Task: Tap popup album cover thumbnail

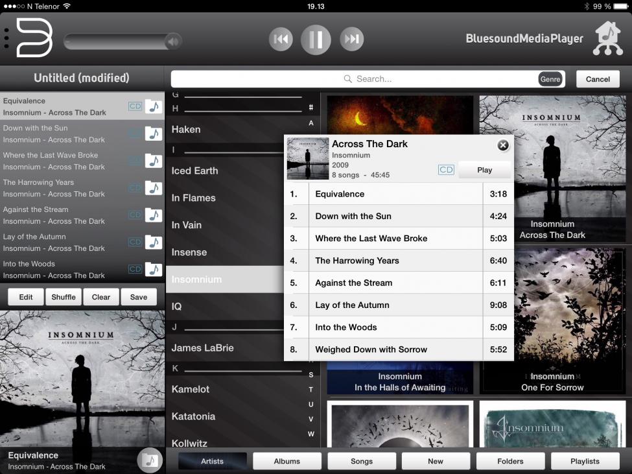Action: [x=307, y=158]
